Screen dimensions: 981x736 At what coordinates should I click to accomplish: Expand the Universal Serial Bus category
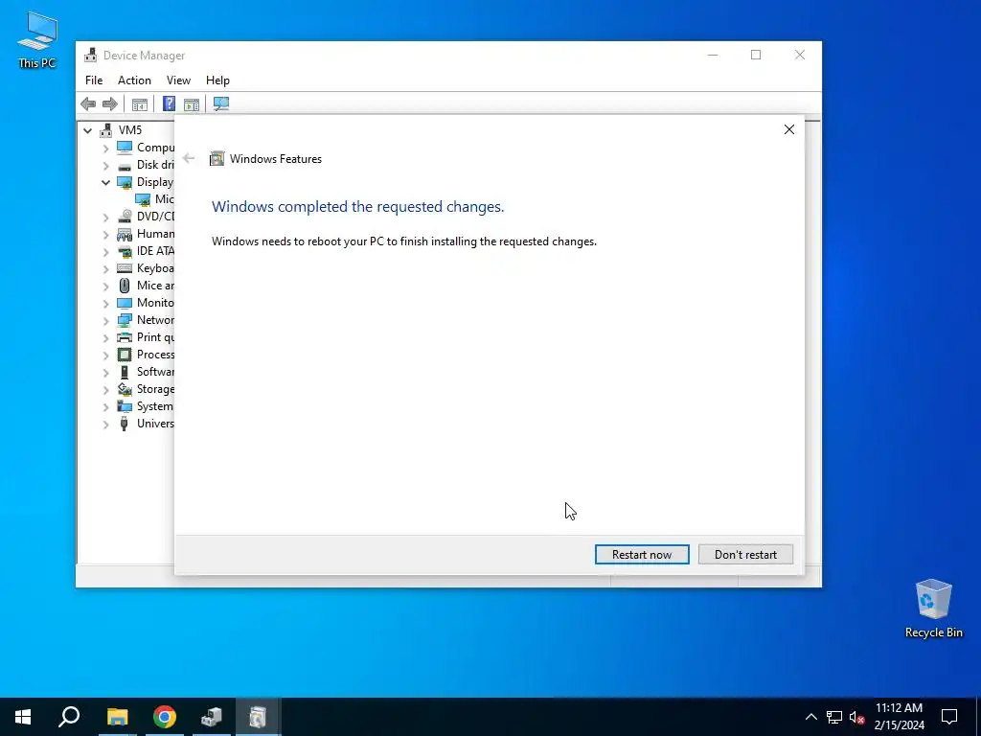[x=105, y=425]
